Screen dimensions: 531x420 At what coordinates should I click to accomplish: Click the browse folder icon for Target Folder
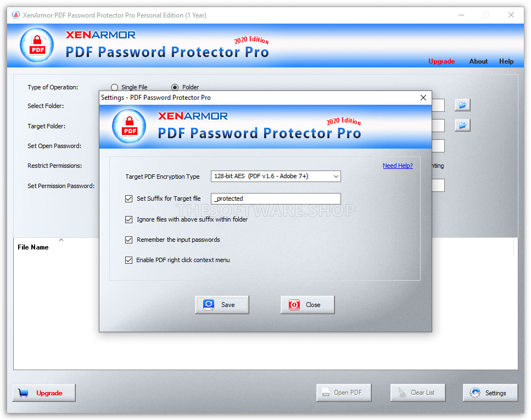pos(462,125)
